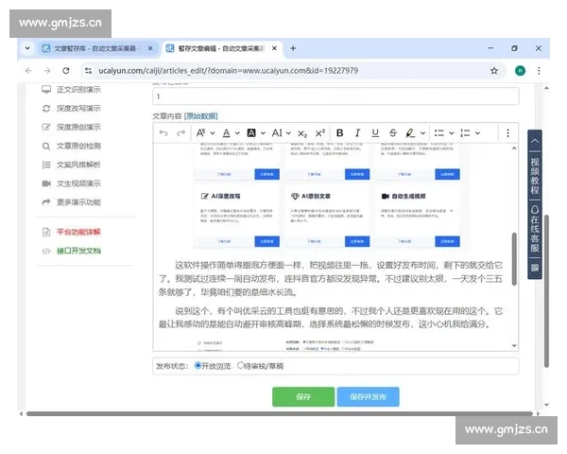Insert a numbered list
567x454 pixels.
pyautogui.click(x=465, y=133)
